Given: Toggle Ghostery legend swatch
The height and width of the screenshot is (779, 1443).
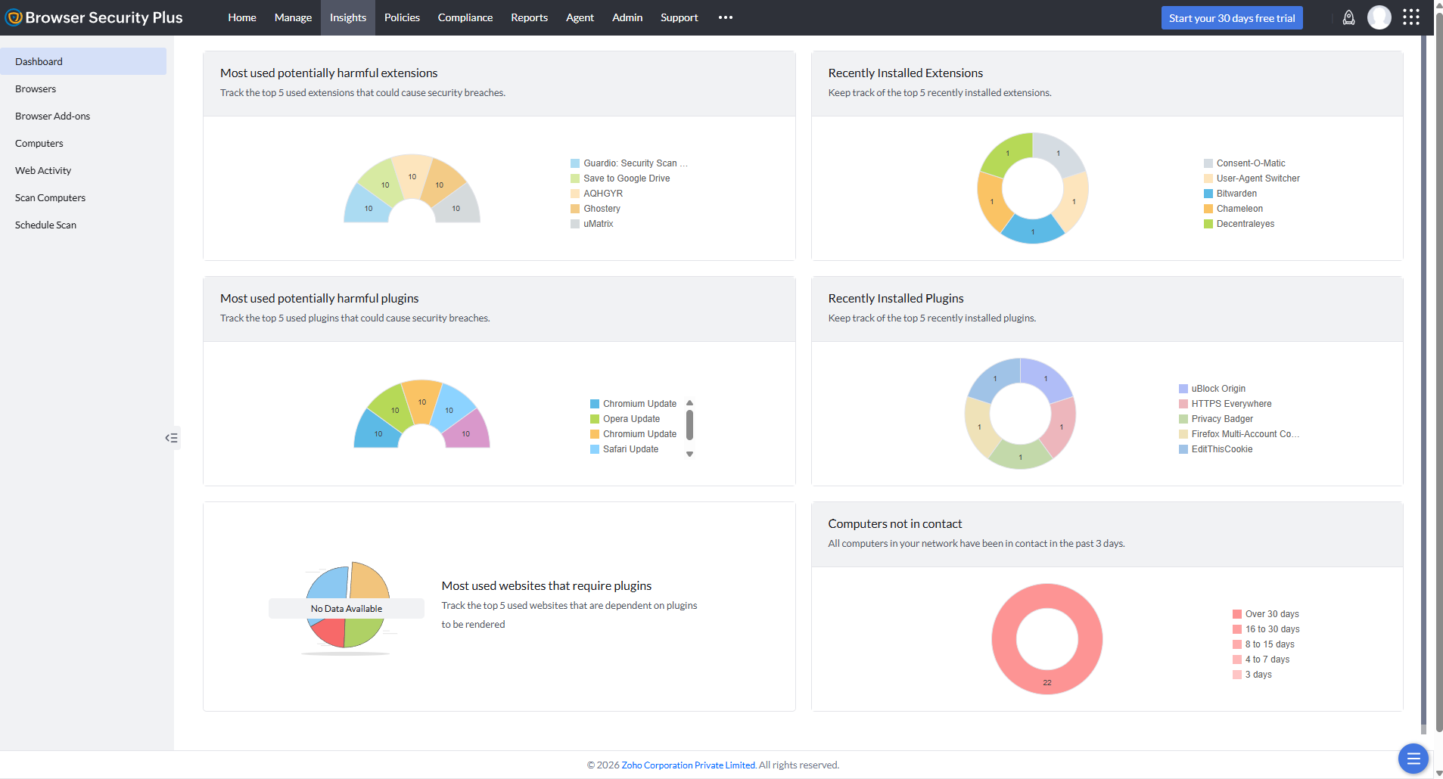Looking at the screenshot, I should point(575,209).
